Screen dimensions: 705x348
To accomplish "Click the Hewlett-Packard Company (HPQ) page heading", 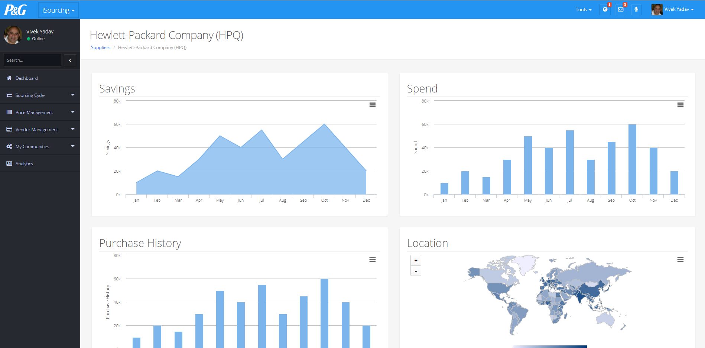I will click(166, 35).
